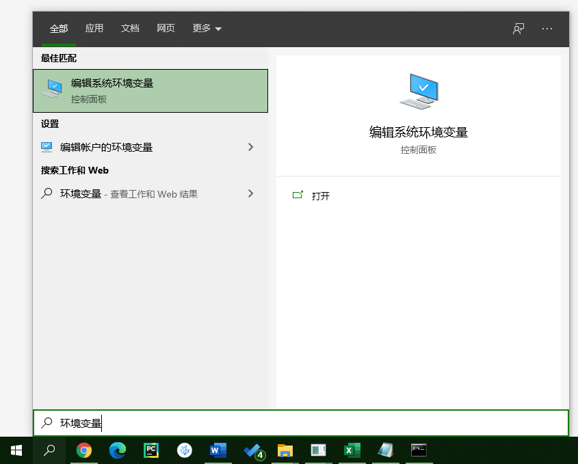Switch to Microsoft Word in the taskbar
Screen dimensions: 578x464
(x=218, y=450)
